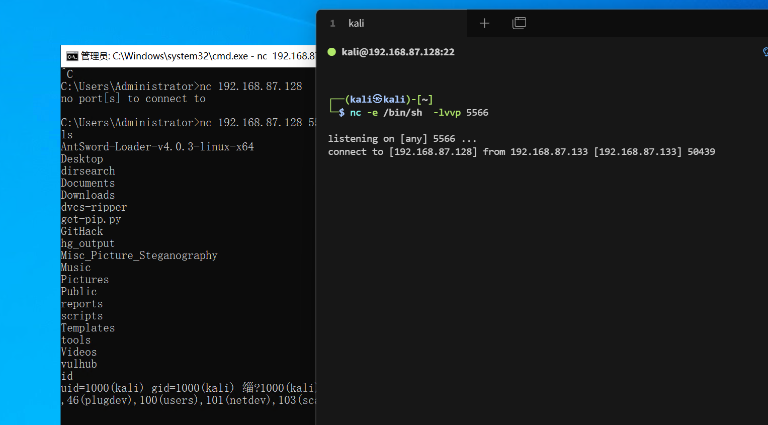Click the Music entry in cmd output
Viewport: 768px width, 425px height.
[76, 268]
